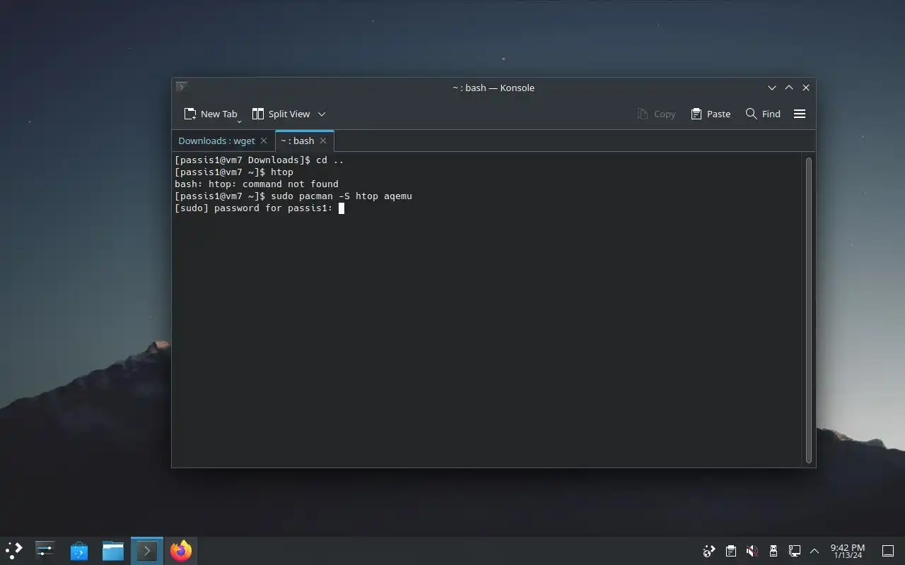905x565 pixels.
Task: Close the Downloads : wget tab
Action: [x=264, y=141]
